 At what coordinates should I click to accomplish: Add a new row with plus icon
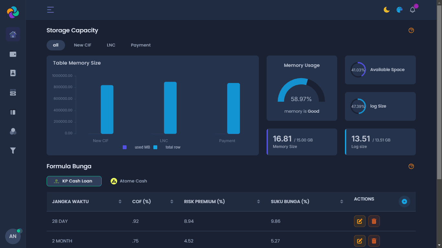tap(404, 201)
